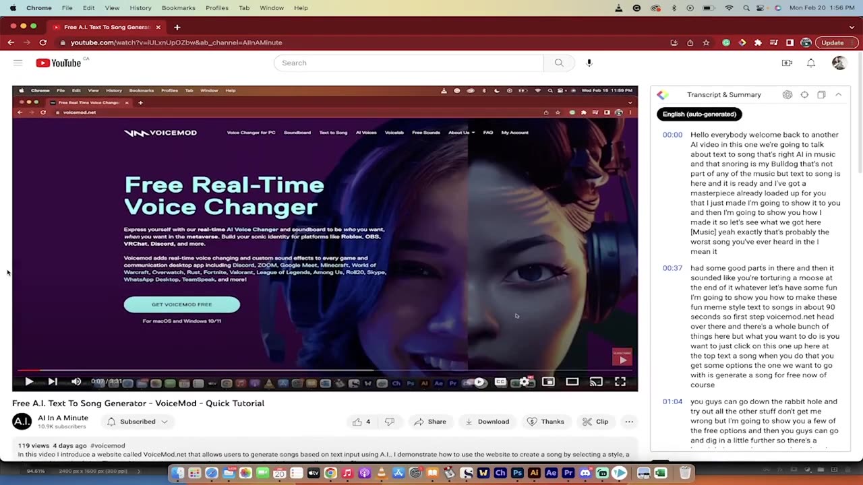The width and height of the screenshot is (863, 485).
Task: Bookmark this page with the star icon
Action: click(x=706, y=42)
